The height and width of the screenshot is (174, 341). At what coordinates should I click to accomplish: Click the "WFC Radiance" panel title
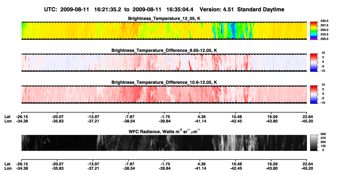(x=164, y=131)
